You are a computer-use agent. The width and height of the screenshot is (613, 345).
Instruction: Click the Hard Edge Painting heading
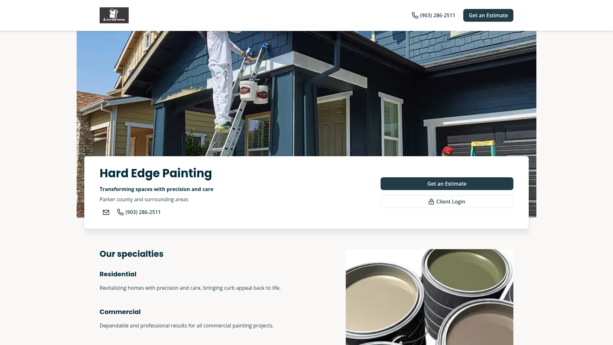(156, 173)
